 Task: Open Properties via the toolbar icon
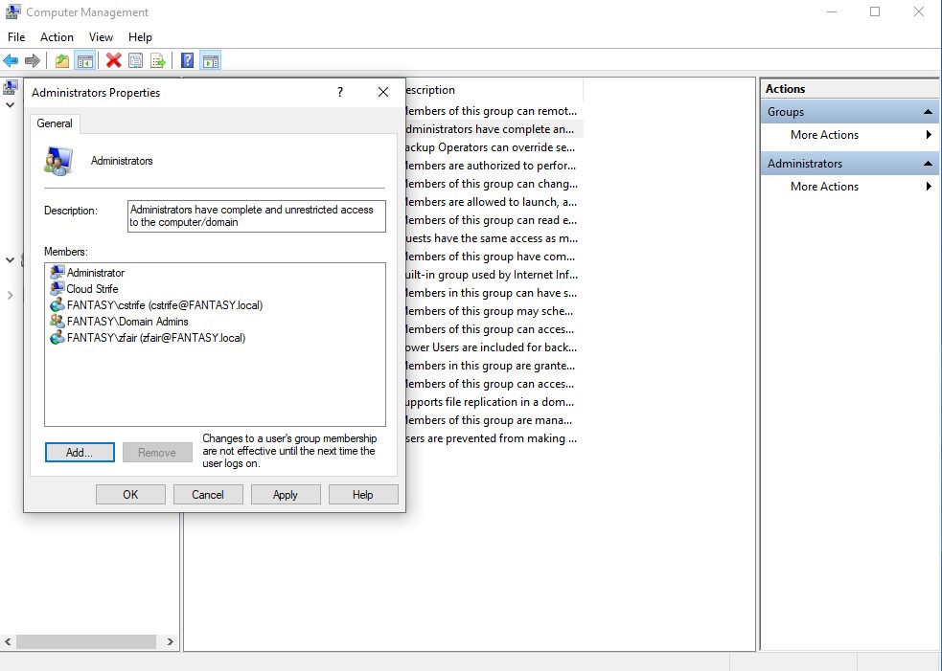pyautogui.click(x=134, y=60)
